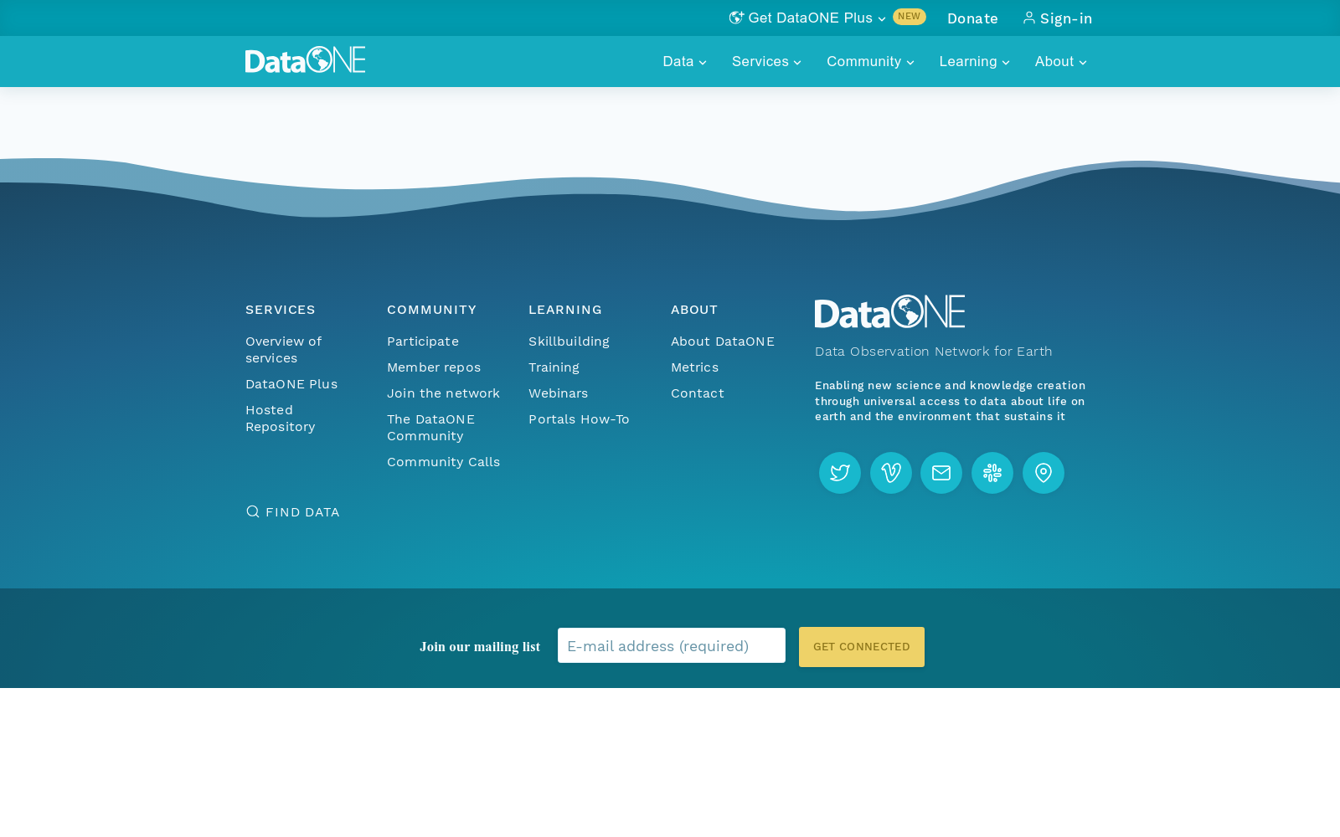
Task: Go to Hosted Repository footer link
Action: click(x=281, y=418)
